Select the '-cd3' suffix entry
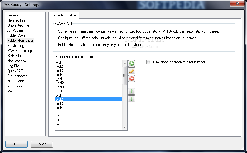The image size is (247, 153). [88, 71]
